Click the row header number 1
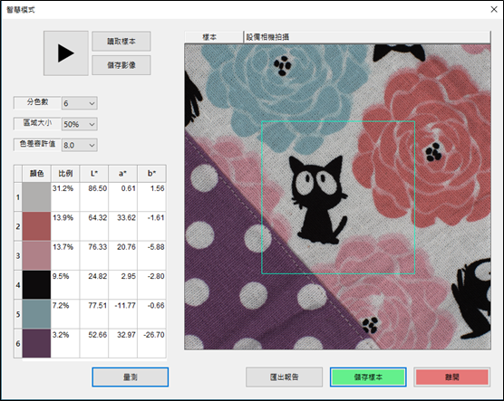This screenshot has height=401, width=504. tap(18, 196)
